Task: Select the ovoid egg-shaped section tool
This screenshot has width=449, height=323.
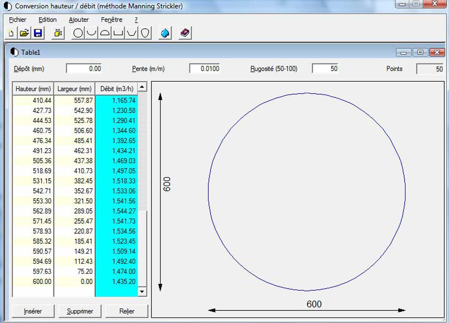Action: pyautogui.click(x=145, y=33)
